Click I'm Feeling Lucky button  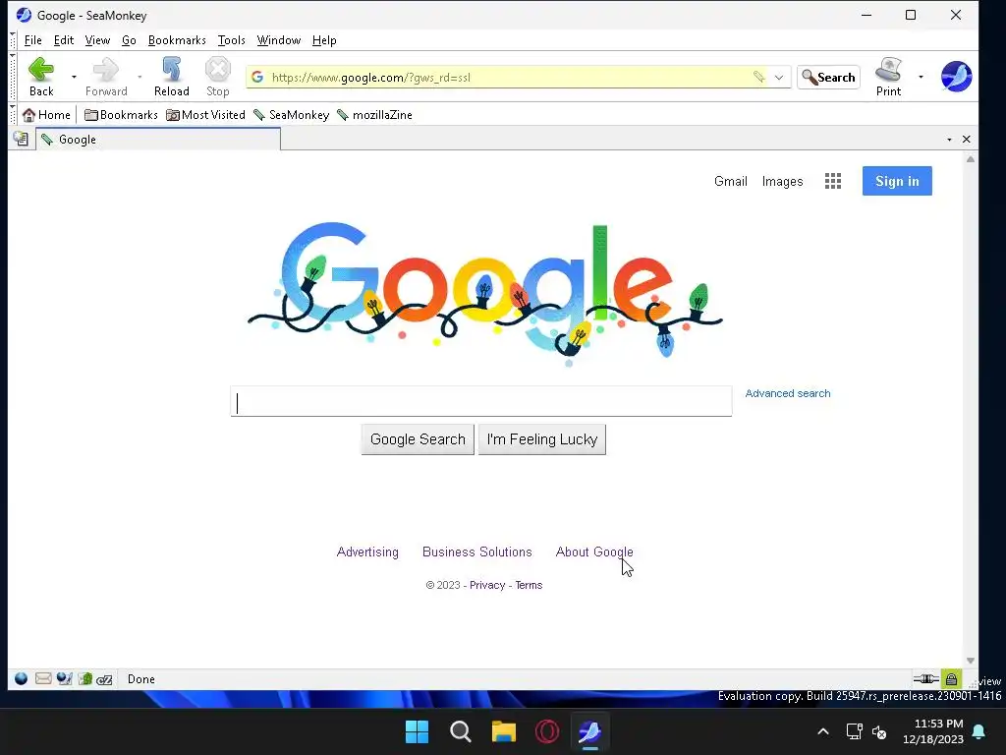(542, 439)
